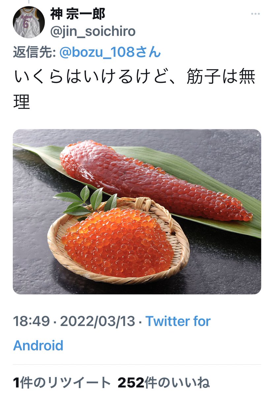This screenshot has width=274, height=396.
Task: Click the word Android in source link
Action: (x=38, y=346)
